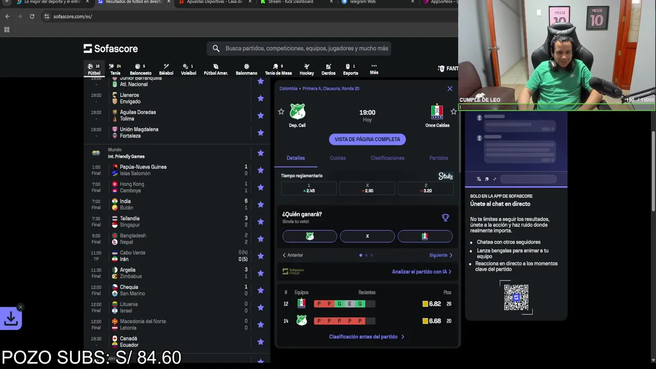Open Clasificación antes del partido link
656x369 pixels.
point(366,337)
